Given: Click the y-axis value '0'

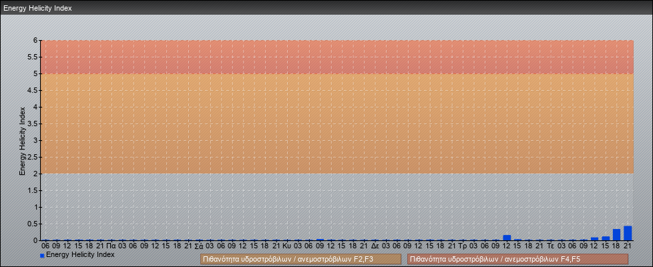Looking at the screenshot, I should [x=35, y=240].
